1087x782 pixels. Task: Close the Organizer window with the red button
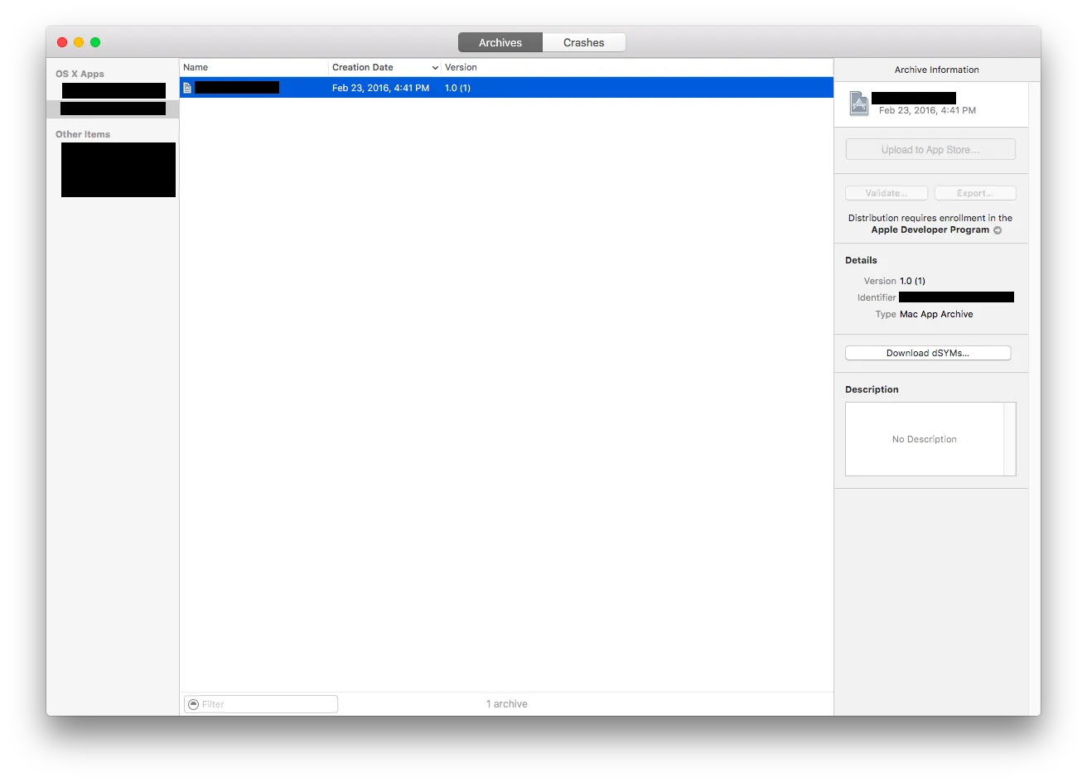[62, 42]
